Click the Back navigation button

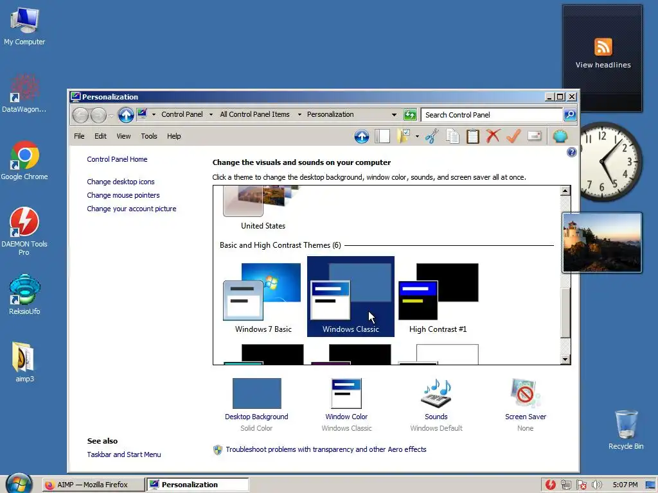(x=80, y=115)
